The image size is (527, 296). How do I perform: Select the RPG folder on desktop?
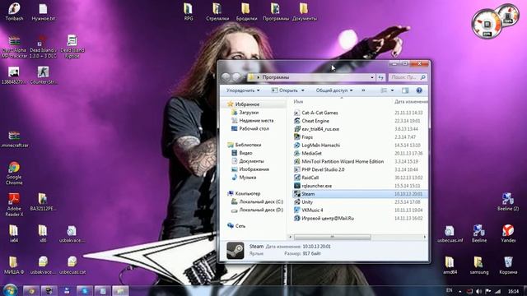(x=189, y=12)
